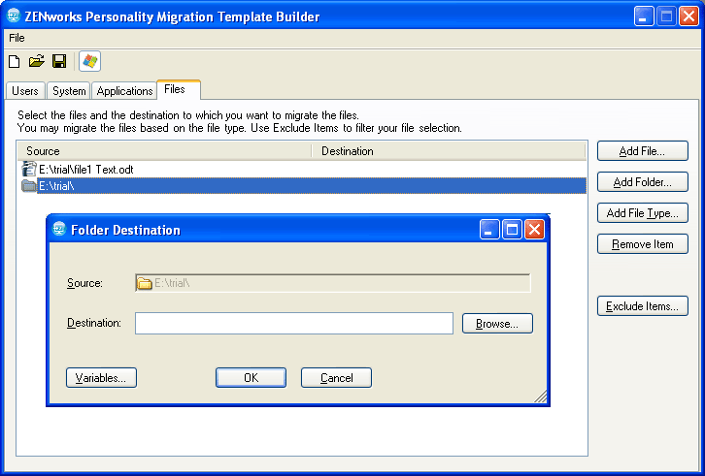The width and height of the screenshot is (705, 476).
Task: Click the Add File Type... button
Action: tap(643, 213)
